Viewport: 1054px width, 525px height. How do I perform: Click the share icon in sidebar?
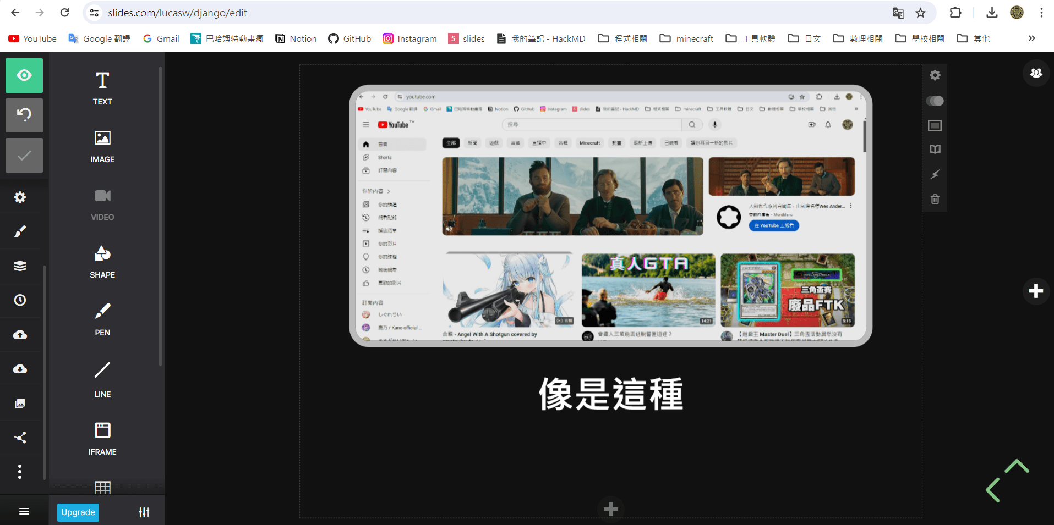(20, 438)
